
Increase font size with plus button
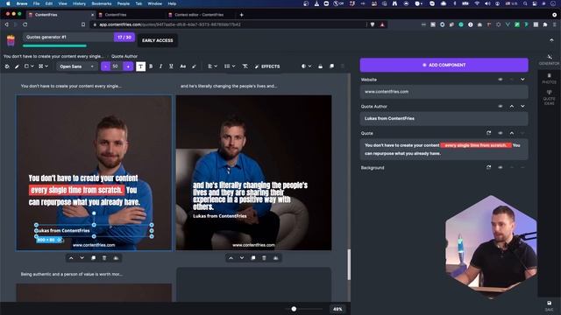pos(128,66)
